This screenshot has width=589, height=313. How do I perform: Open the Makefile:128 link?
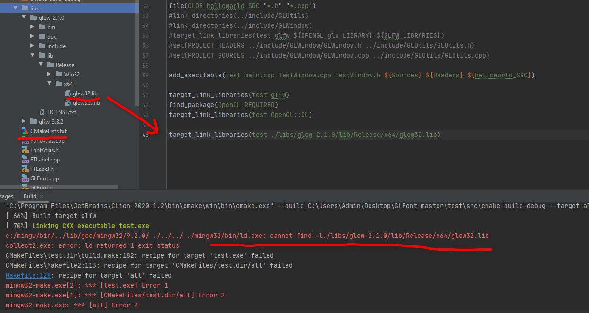[x=29, y=275]
